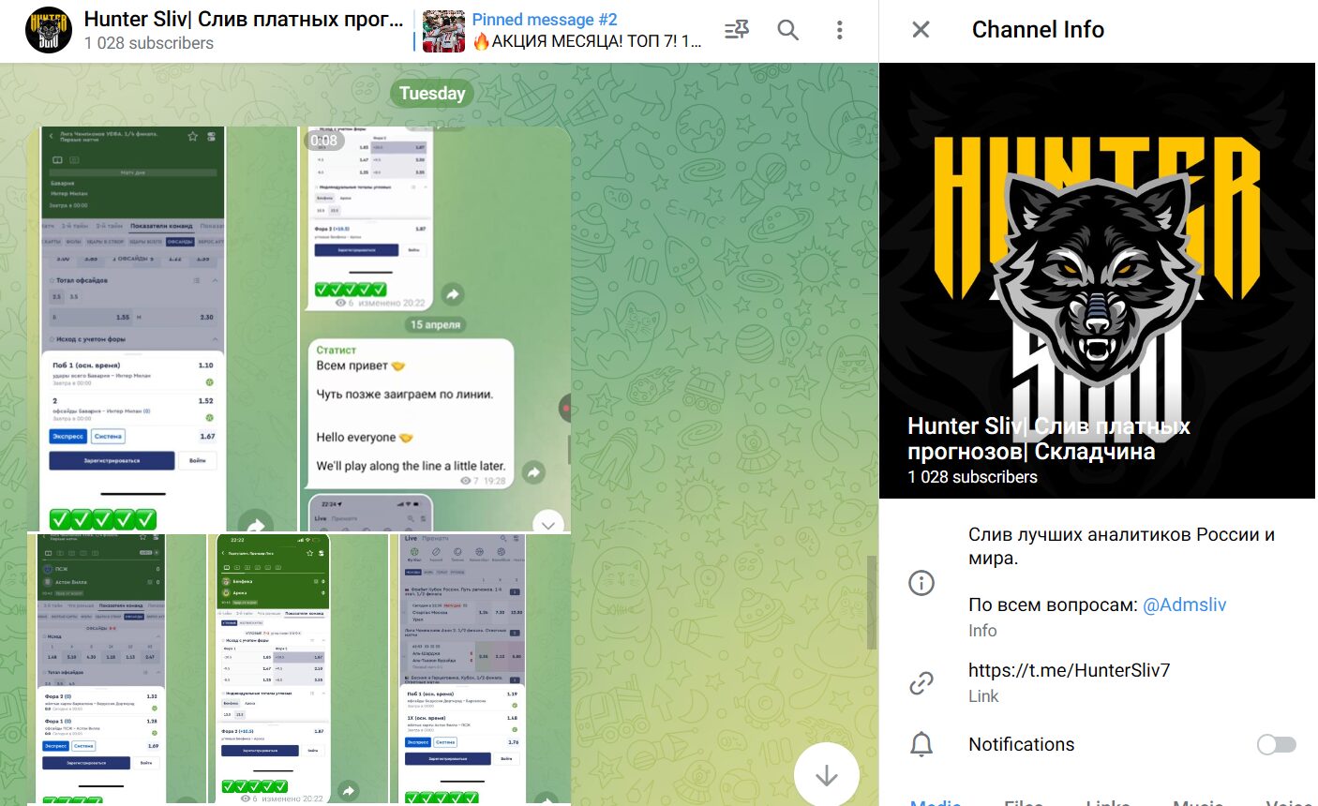Image resolution: width=1318 pixels, height=806 pixels.
Task: Open the @Admsliv contact link
Action: coord(1184,604)
